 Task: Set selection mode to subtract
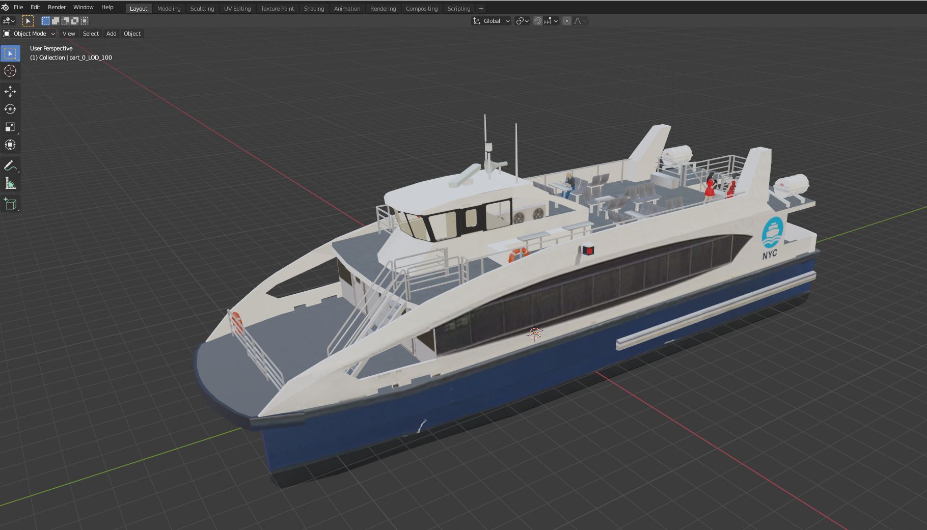65,21
